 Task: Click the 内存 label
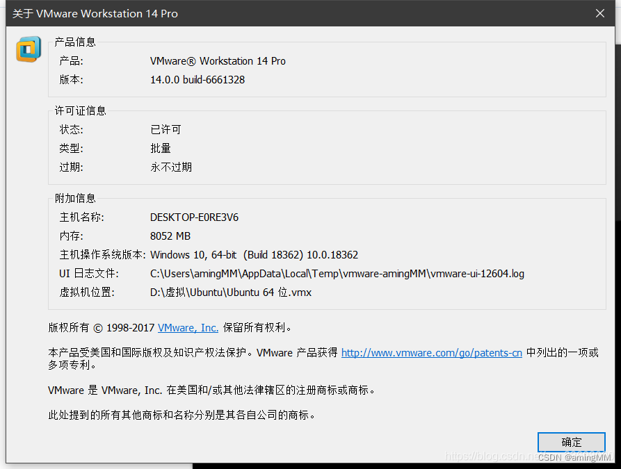(72, 236)
